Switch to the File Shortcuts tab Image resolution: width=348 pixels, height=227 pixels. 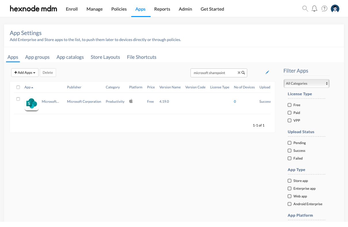coord(142,57)
